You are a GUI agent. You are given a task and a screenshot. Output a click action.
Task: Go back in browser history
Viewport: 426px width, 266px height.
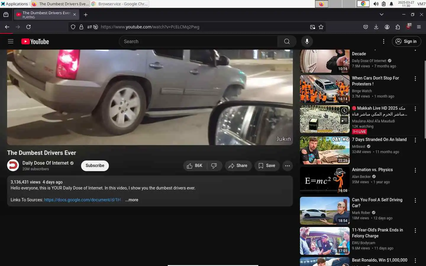[7, 27]
